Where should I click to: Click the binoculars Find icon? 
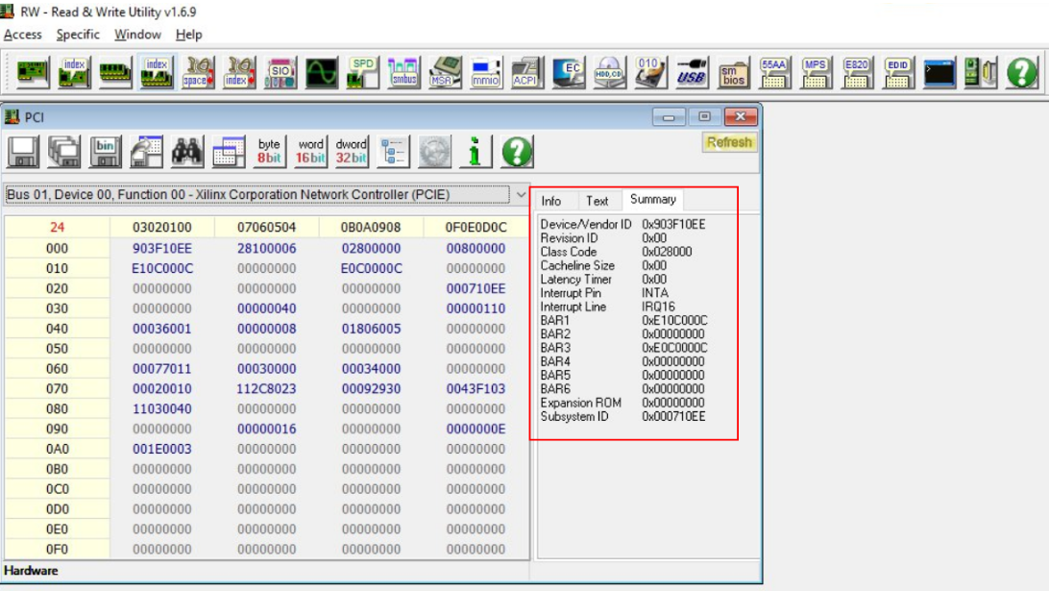tap(187, 151)
